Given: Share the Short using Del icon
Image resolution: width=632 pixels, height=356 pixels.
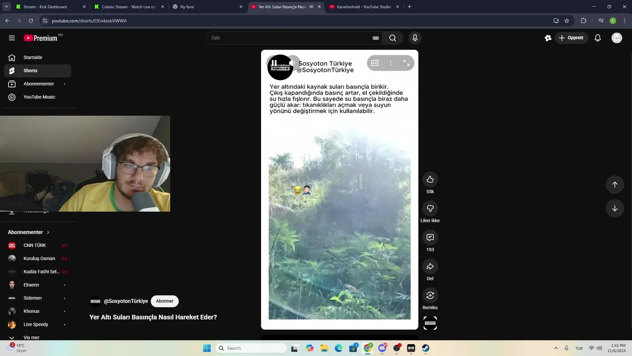Looking at the screenshot, I should (430, 267).
